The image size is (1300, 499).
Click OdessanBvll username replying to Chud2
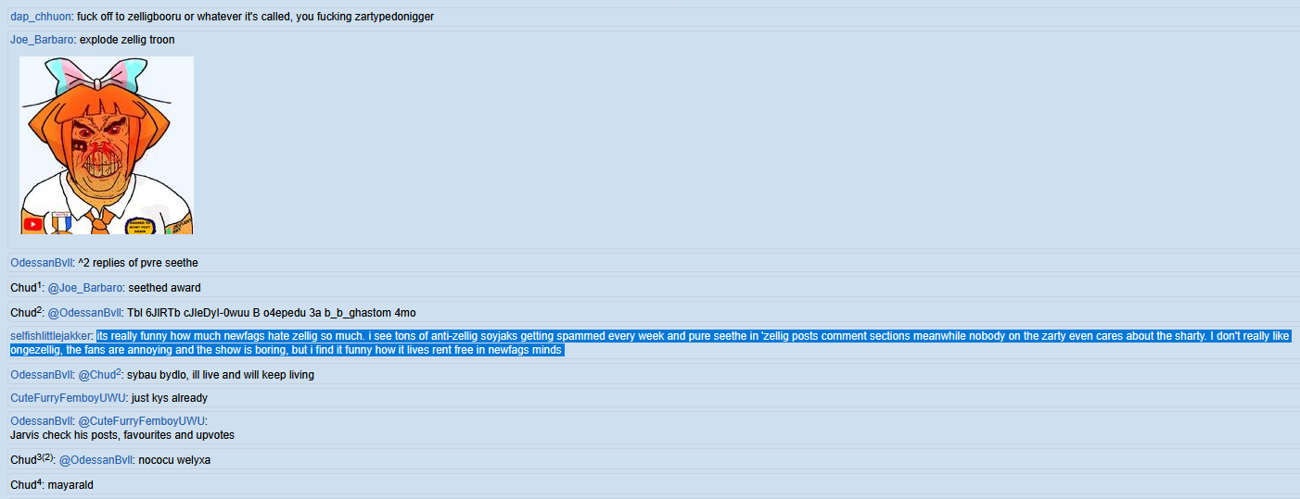pyautogui.click(x=41, y=375)
